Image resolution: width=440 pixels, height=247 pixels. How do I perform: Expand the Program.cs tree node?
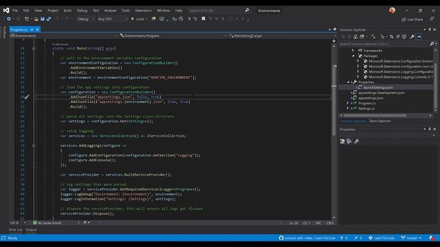coord(348,103)
